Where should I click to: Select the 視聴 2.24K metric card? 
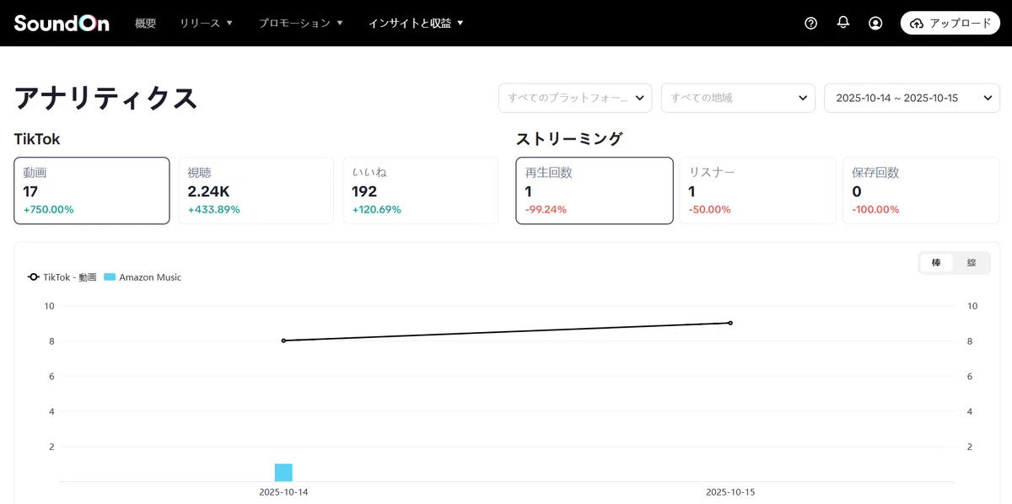coord(256,190)
